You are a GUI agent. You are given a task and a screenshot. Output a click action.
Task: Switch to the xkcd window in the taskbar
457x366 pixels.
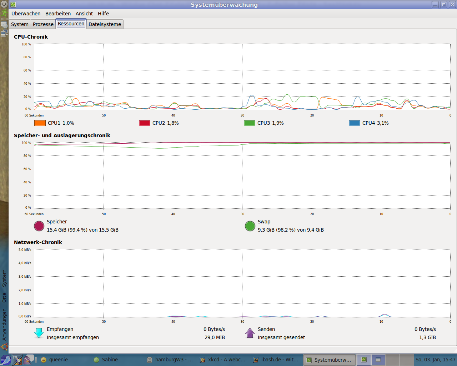coord(223,360)
